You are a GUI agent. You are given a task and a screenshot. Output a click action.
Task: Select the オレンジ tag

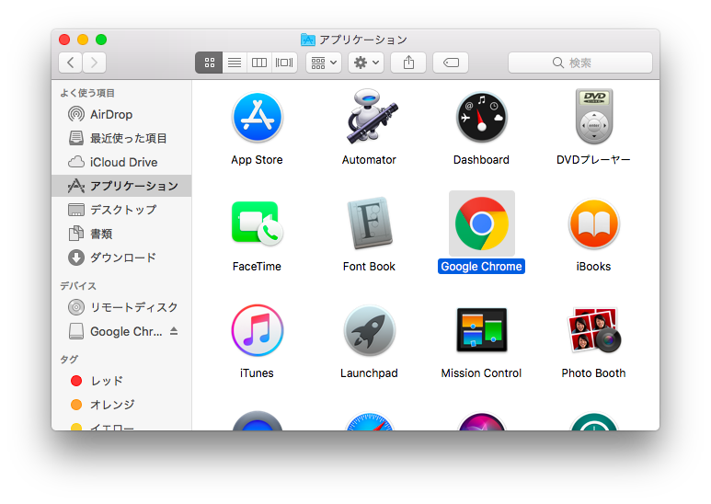point(121,405)
